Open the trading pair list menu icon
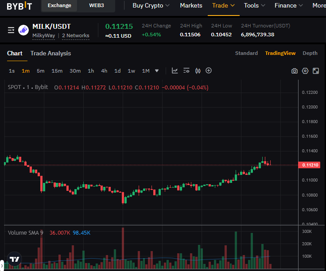 pyautogui.click(x=11, y=30)
